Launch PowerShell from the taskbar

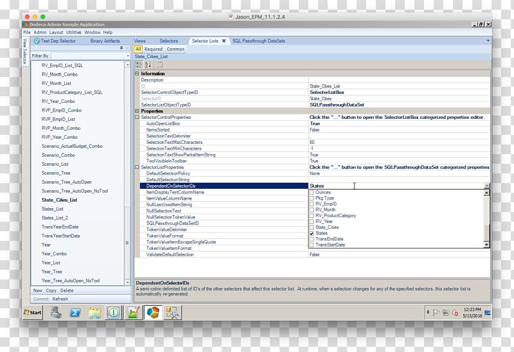tap(75, 312)
